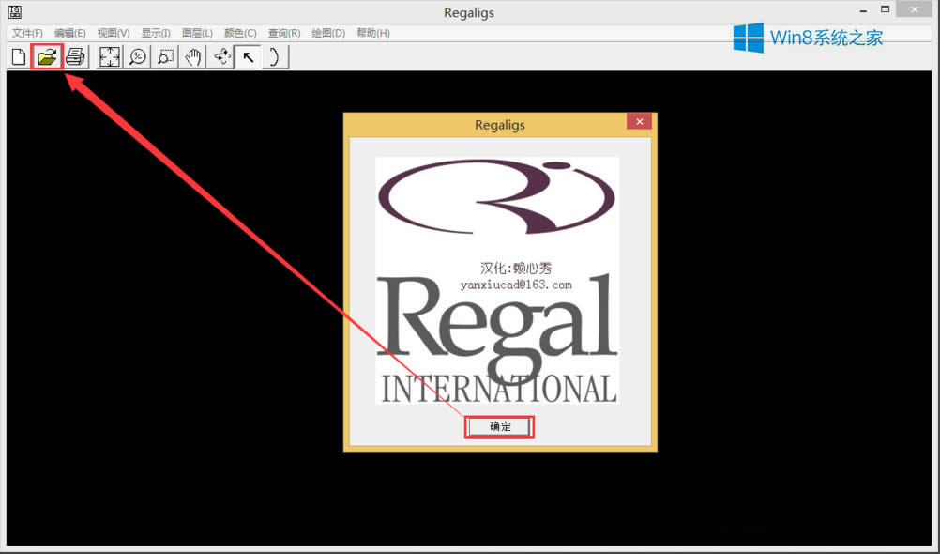The height and width of the screenshot is (554, 940).
Task: Click the 确定 button in the dialog
Action: tap(499, 426)
